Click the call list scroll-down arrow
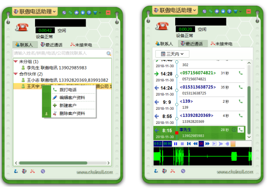The image size is (269, 192). coord(249,137)
